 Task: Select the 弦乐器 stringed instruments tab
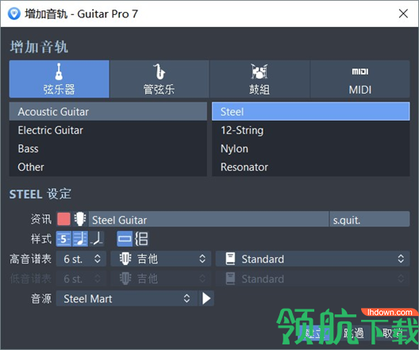pos(59,79)
